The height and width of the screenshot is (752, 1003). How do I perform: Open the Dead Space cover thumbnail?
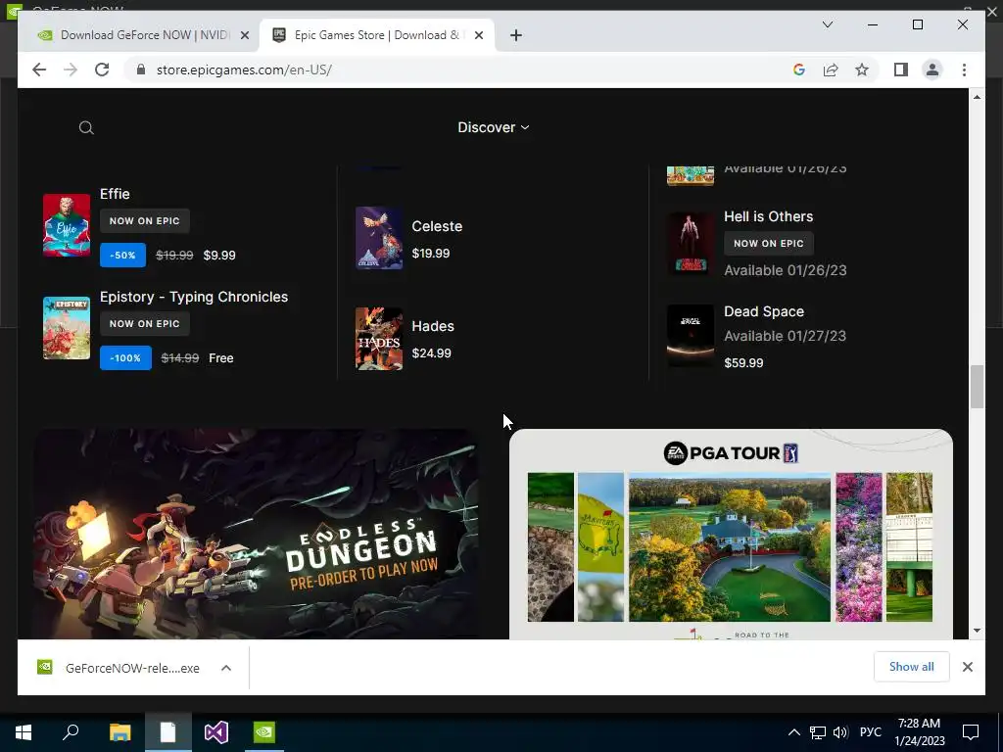pyautogui.click(x=691, y=336)
